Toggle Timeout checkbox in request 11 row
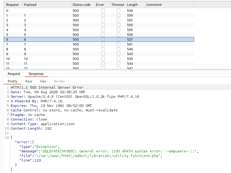The height and width of the screenshot is (173, 231). point(118,63)
